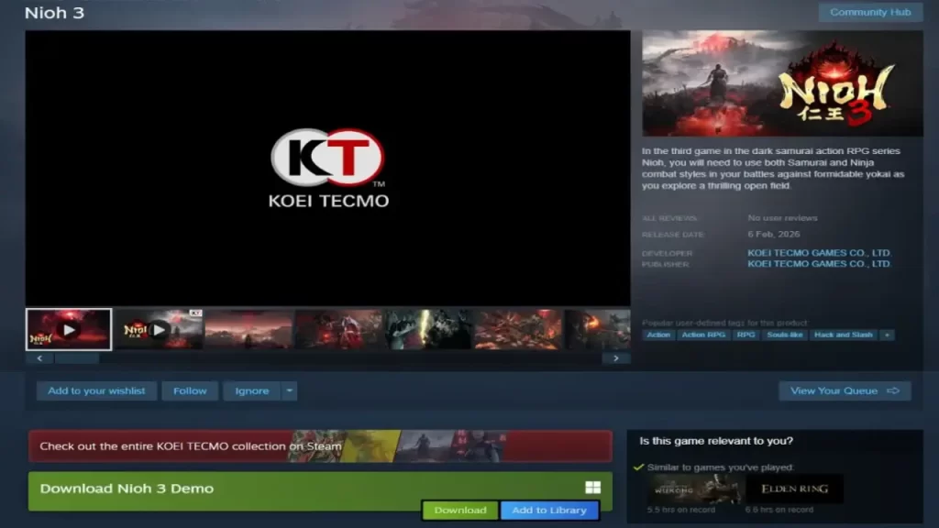939x528 pixels.
Task: Add Nioh 3 to your wishlist
Action: click(x=95, y=390)
